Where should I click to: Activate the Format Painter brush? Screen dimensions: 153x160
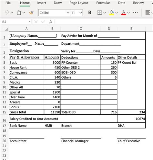tap(31, 13)
